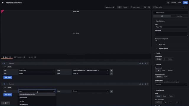
Task: Delete query B with the trash icon
Action: (x=145, y=84)
